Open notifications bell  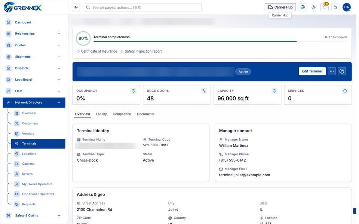(x=325, y=7)
